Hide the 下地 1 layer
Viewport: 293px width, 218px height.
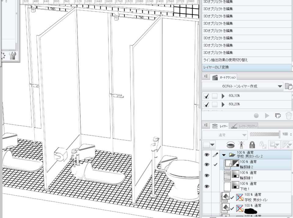[x=207, y=186]
